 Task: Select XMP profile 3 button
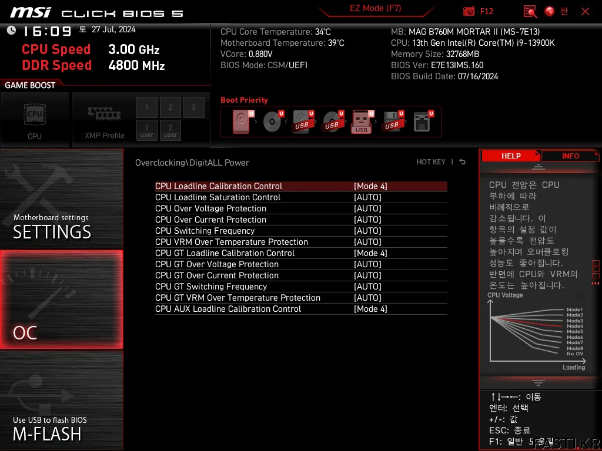193,107
